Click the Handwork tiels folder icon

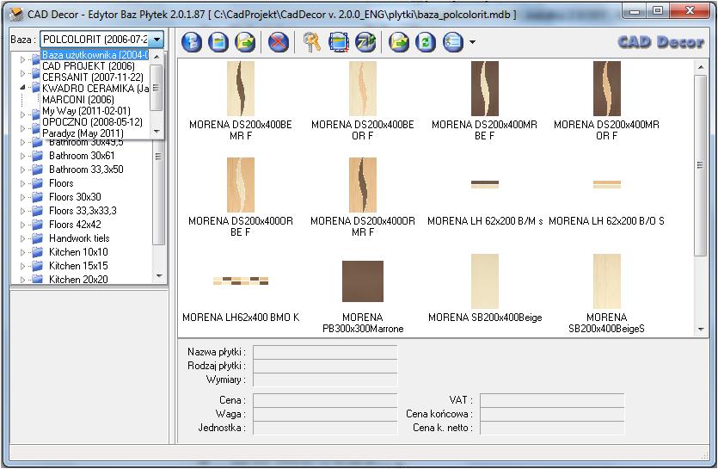tap(38, 238)
